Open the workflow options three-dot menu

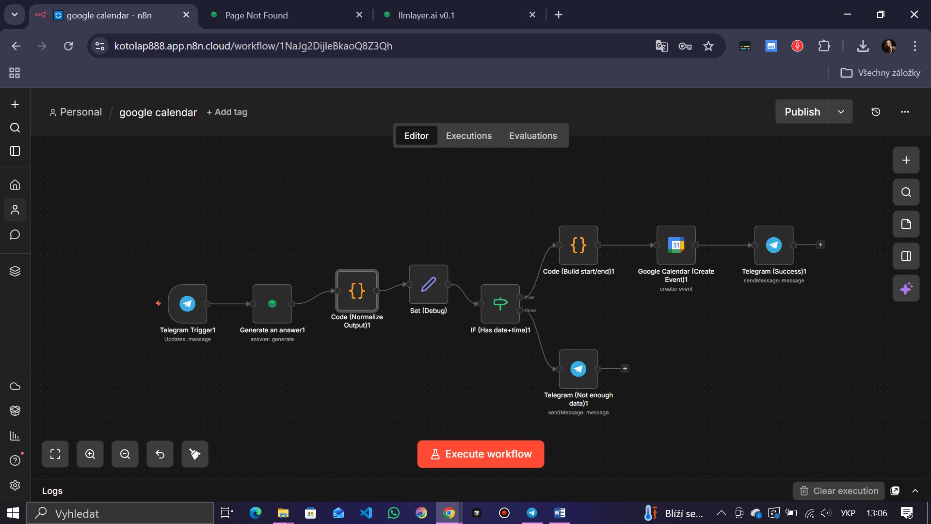(x=905, y=112)
